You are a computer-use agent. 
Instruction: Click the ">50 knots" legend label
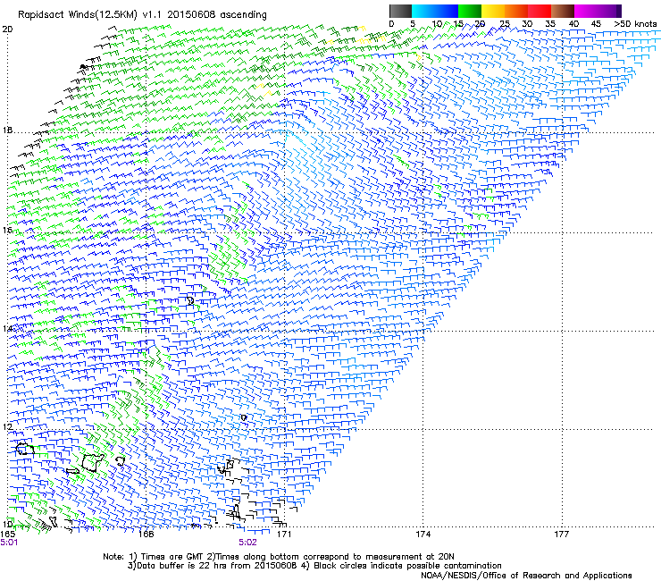pyautogui.click(x=635, y=24)
